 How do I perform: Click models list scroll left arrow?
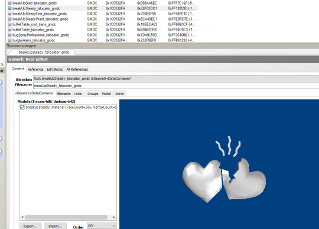click(x=22, y=217)
